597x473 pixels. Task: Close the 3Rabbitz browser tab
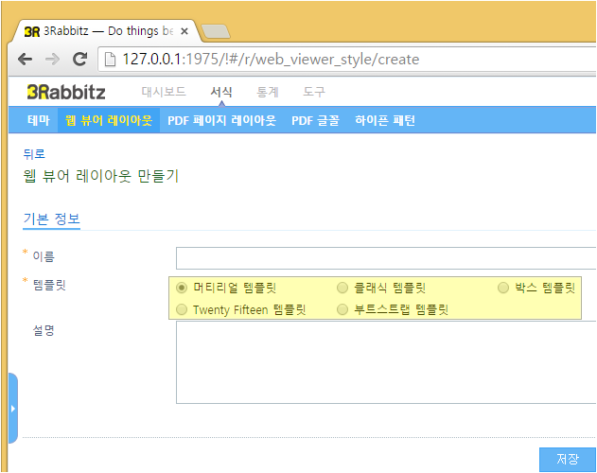184,31
